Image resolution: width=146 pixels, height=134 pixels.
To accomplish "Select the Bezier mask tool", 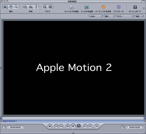I will click(50, 7).
